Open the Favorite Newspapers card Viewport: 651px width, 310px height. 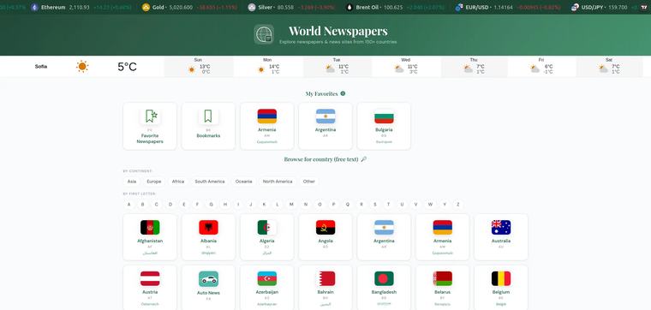[150, 126]
